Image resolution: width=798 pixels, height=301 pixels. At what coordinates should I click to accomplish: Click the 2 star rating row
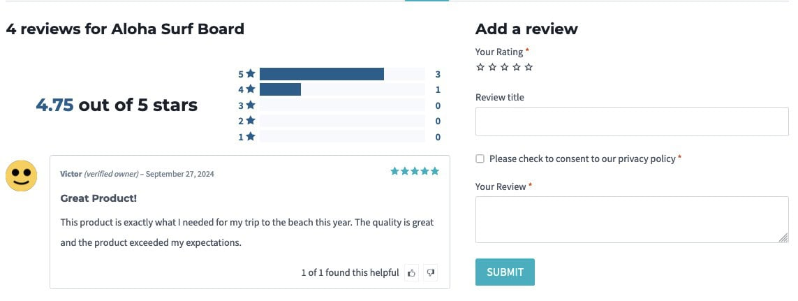pyautogui.click(x=341, y=121)
